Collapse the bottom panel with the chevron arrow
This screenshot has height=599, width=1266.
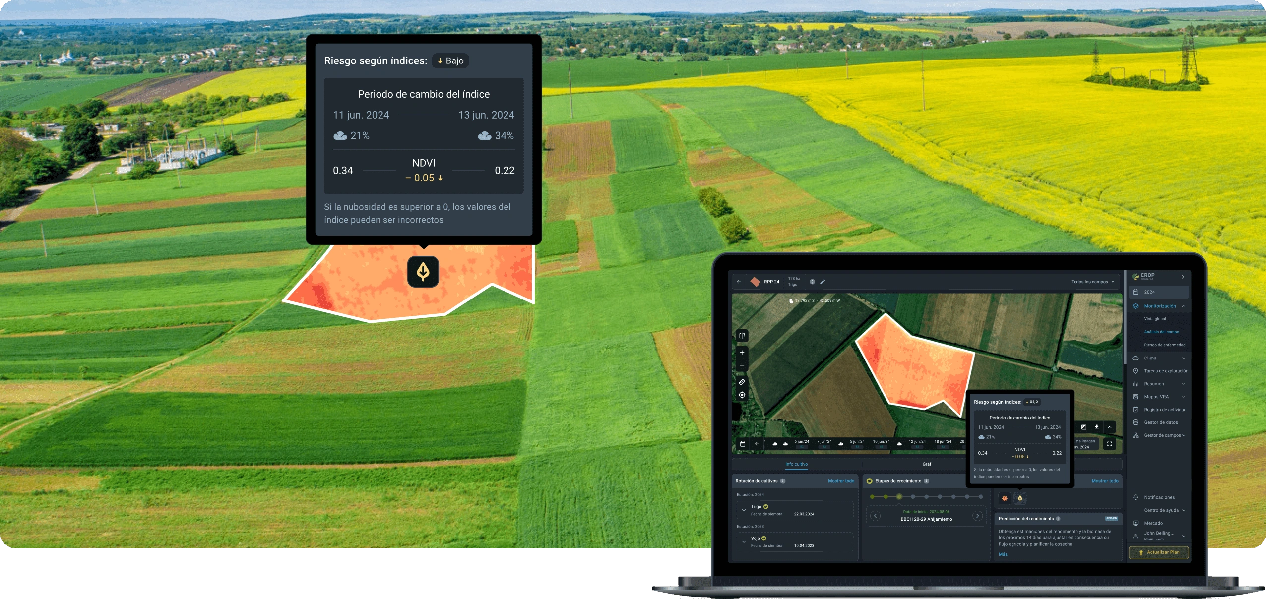(x=1110, y=427)
